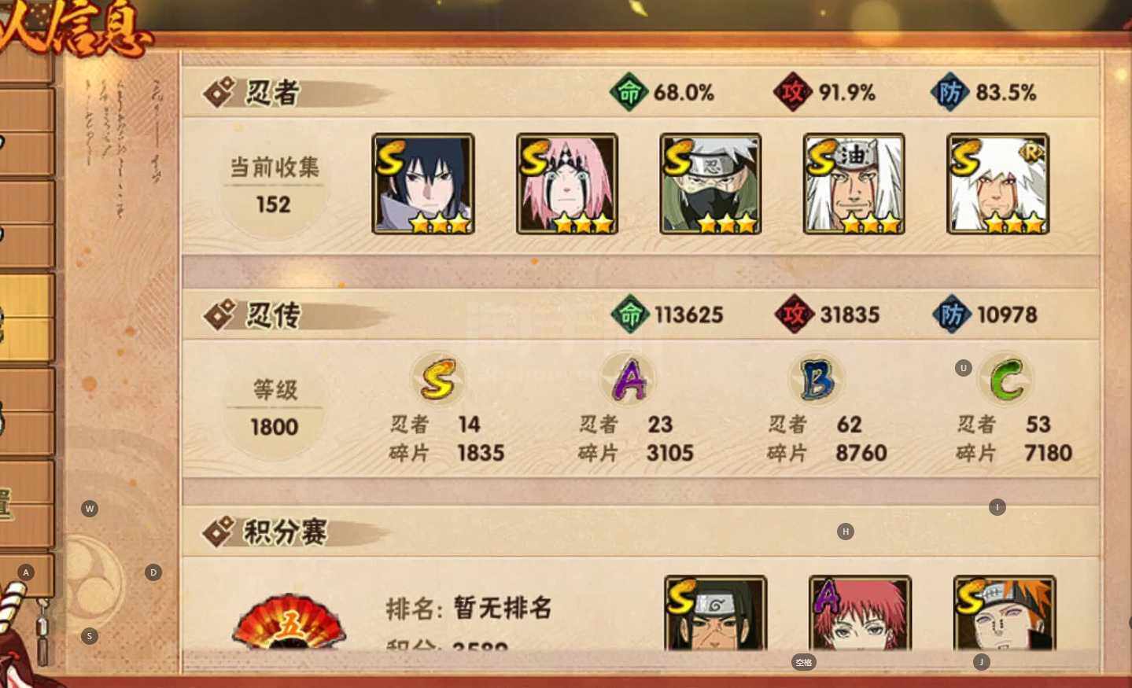Select the Sasuke ninja portrait
The image size is (1132, 688).
click(x=423, y=183)
